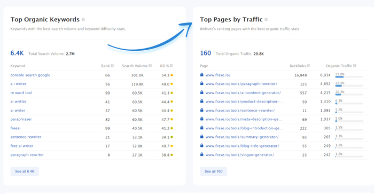
Task: Open keyword ai writer
Action: pos(18,110)
